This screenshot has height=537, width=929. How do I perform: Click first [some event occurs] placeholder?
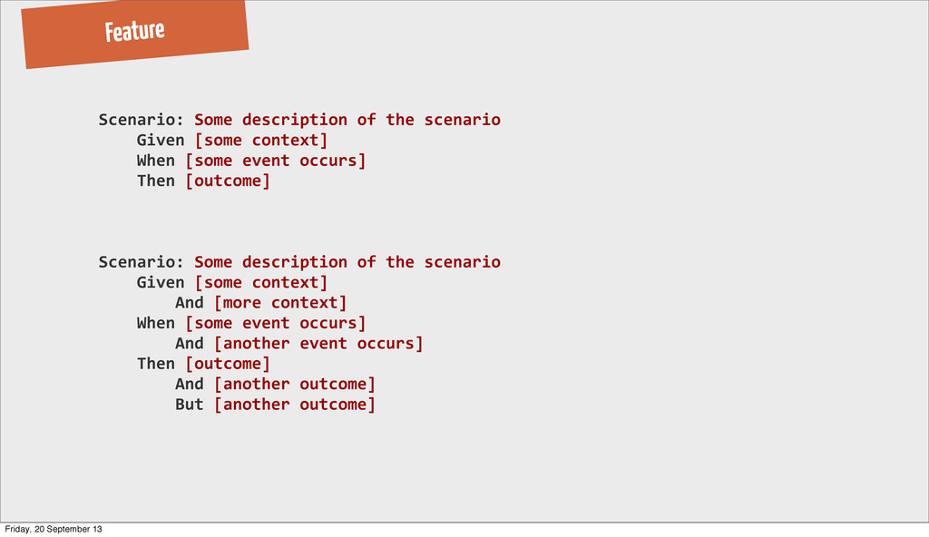click(x=276, y=161)
